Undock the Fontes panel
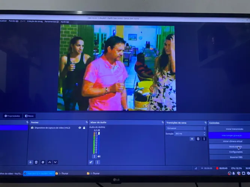 [87, 122]
